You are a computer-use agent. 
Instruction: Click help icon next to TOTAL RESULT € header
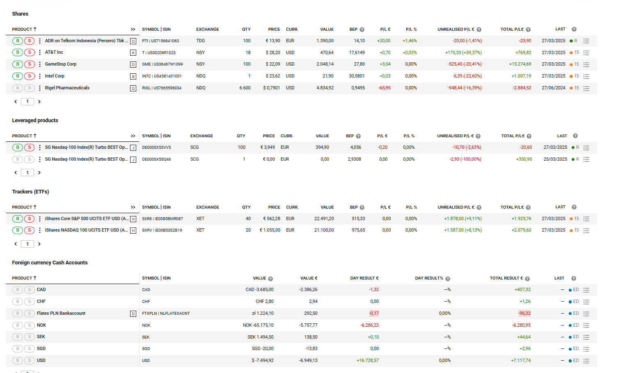[x=527, y=279]
